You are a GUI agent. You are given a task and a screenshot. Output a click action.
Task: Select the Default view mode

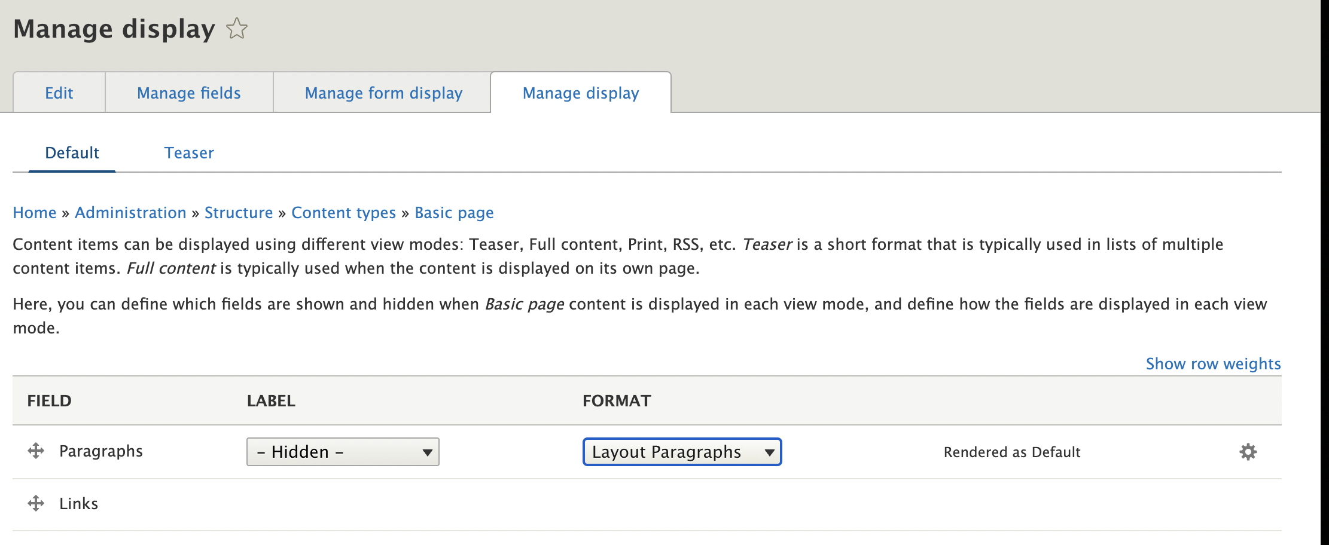pos(72,153)
